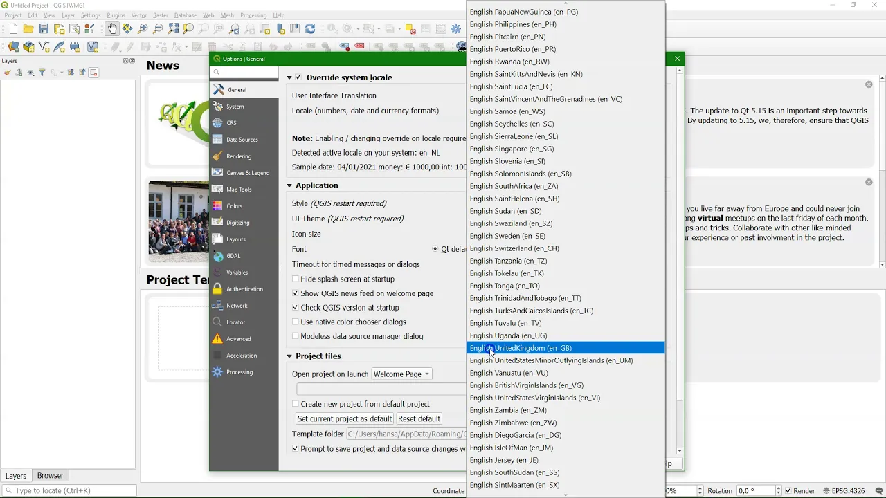Screen dimensions: 886x498
Task: Choose English Zimbabwe (en_ZW) option
Action: click(x=566, y=423)
